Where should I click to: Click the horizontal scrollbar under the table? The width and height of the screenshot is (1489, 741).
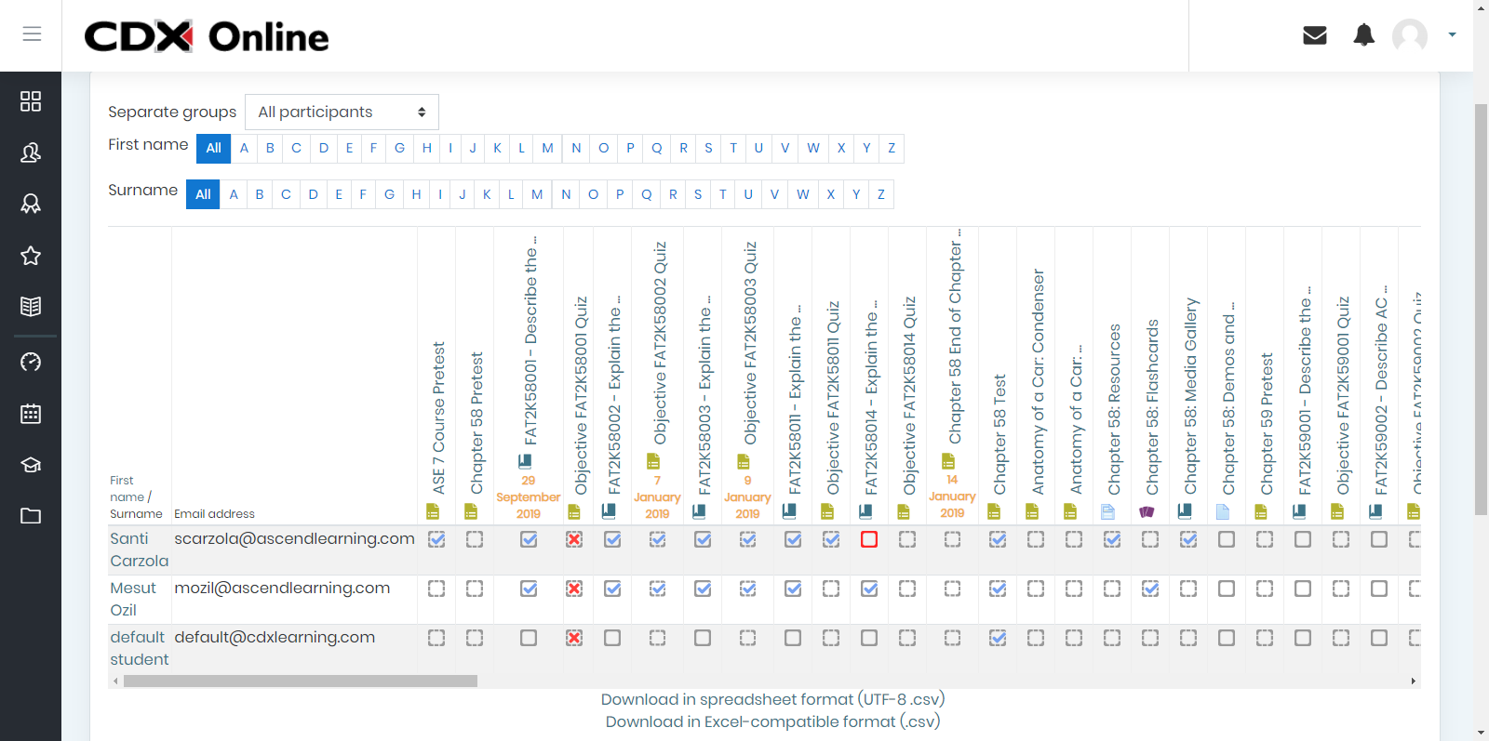point(300,681)
